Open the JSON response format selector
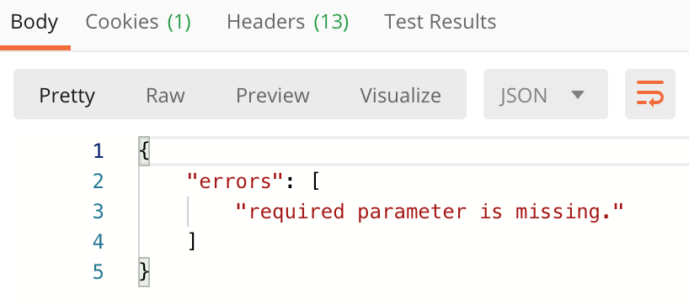This screenshot has height=304, width=689. [x=545, y=94]
